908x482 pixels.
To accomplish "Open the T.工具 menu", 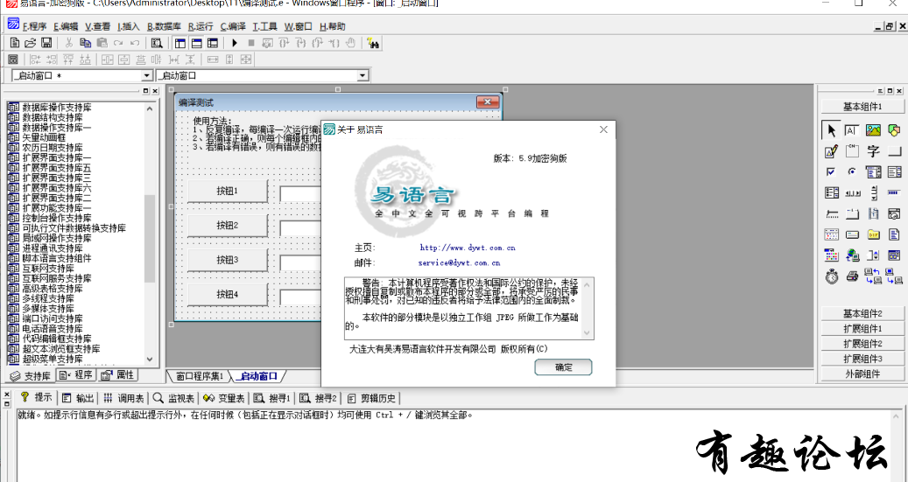I will coord(264,26).
